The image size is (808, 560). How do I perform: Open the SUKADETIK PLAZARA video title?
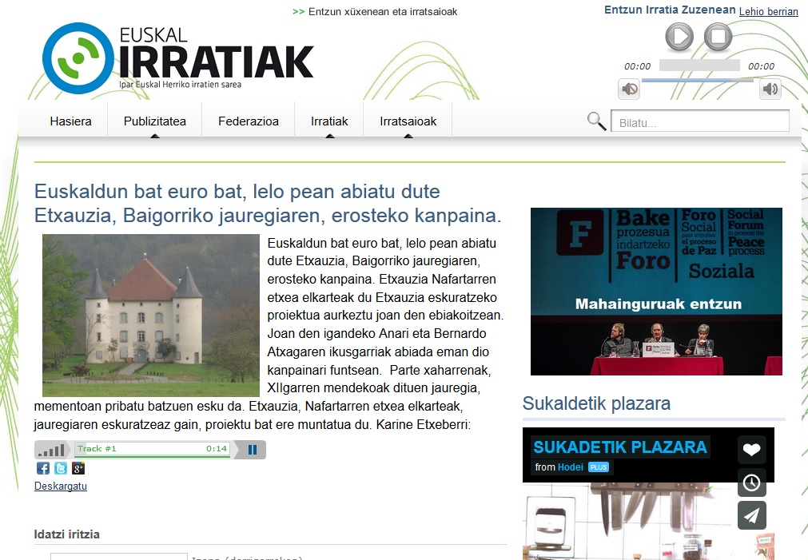(x=620, y=447)
